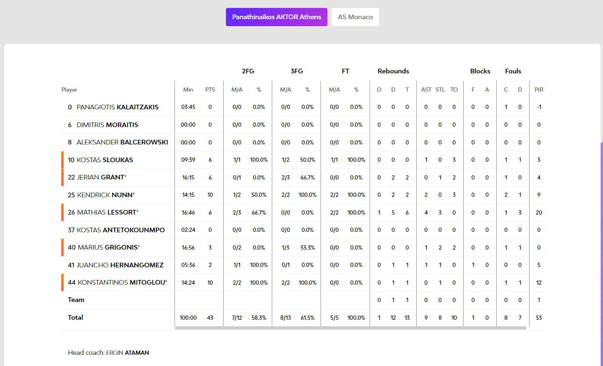The image size is (603, 366).
Task: Click Aleksander Balcerowski's name
Action: tap(122, 142)
